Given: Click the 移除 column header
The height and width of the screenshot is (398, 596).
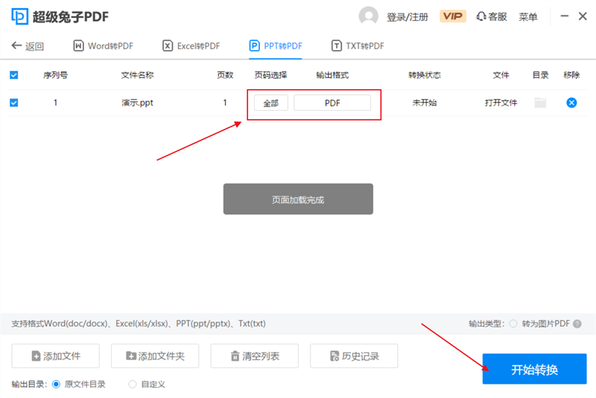Looking at the screenshot, I should click(571, 75).
